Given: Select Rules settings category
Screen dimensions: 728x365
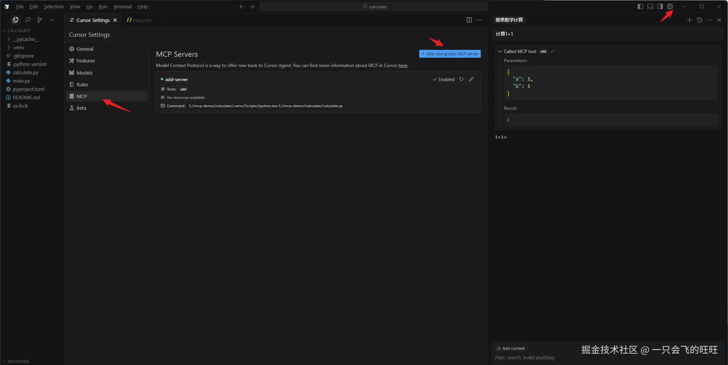Looking at the screenshot, I should [107, 84].
